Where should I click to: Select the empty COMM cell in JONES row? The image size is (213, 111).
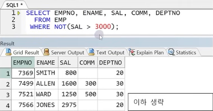(x=88, y=105)
